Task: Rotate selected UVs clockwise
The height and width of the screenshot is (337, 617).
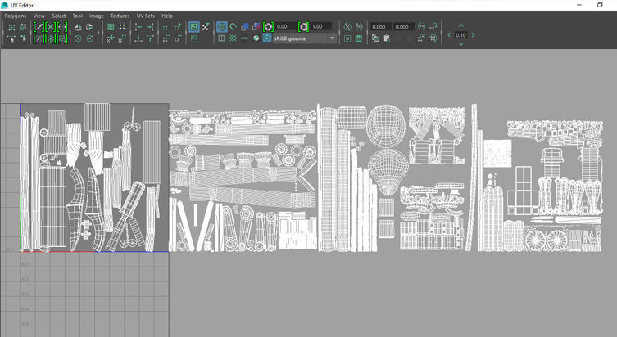Action: (89, 38)
